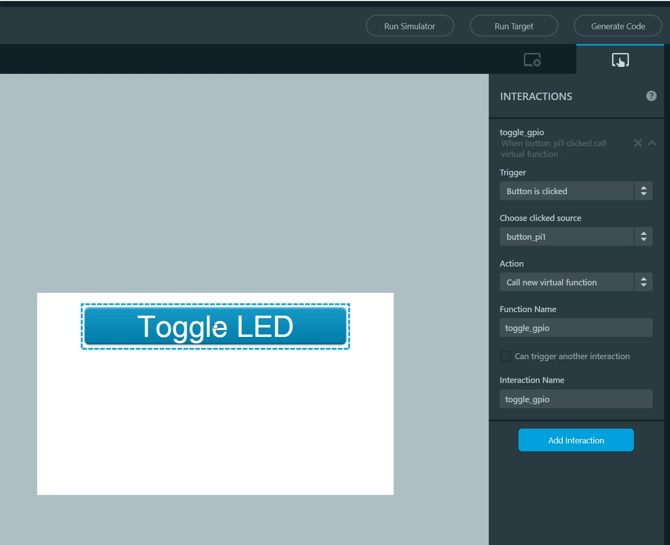The image size is (670, 545).
Task: Click the Trigger dropdown stepper arrows
Action: pyautogui.click(x=643, y=191)
